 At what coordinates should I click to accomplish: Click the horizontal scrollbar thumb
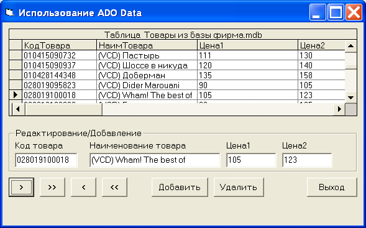[63, 109]
